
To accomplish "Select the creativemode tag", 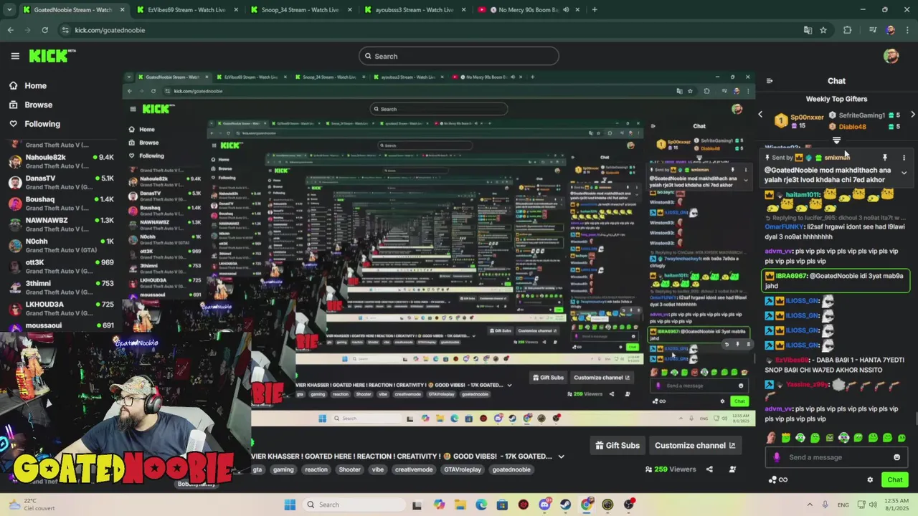I will pos(414,470).
